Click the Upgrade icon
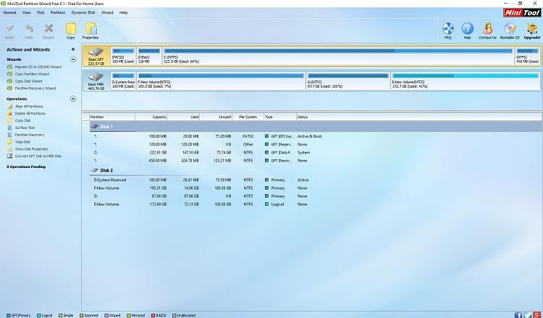Image resolution: width=543 pixels, height=318 pixels. (531, 29)
